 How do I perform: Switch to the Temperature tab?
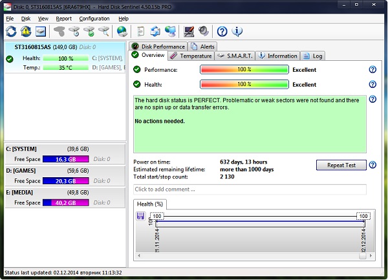tap(191, 56)
